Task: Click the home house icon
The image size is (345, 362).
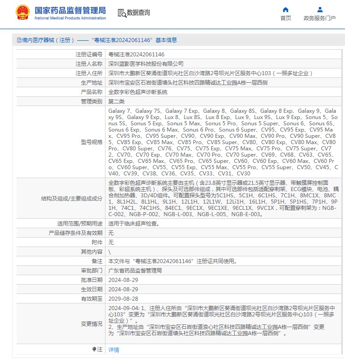Action: (x=286, y=9)
